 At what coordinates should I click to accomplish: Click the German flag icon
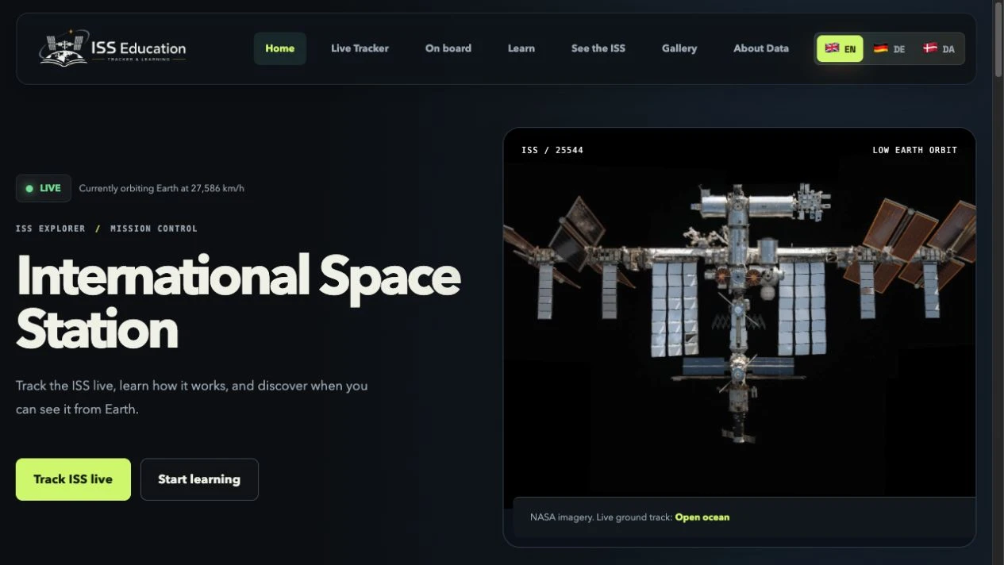coord(880,48)
